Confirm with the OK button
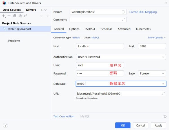 tap(123, 125)
